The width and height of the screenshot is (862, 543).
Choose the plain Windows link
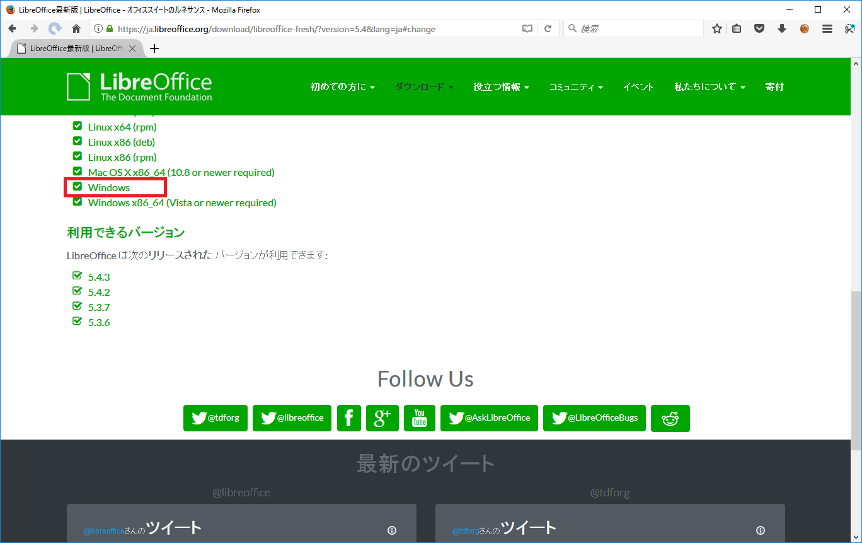[109, 187]
